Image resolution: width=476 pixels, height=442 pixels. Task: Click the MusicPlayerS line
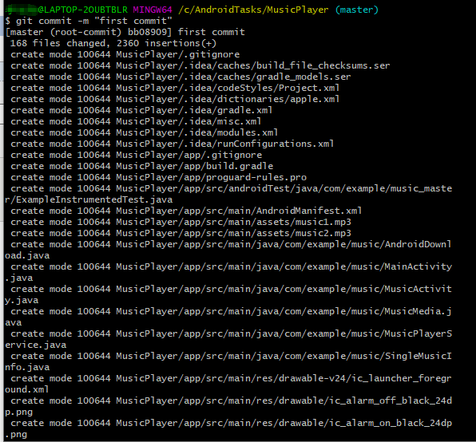(232, 334)
